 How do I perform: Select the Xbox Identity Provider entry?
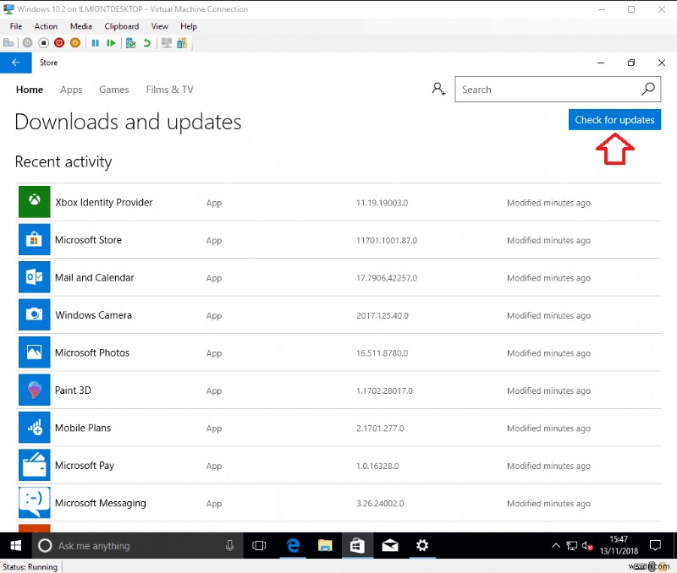pyautogui.click(x=102, y=203)
